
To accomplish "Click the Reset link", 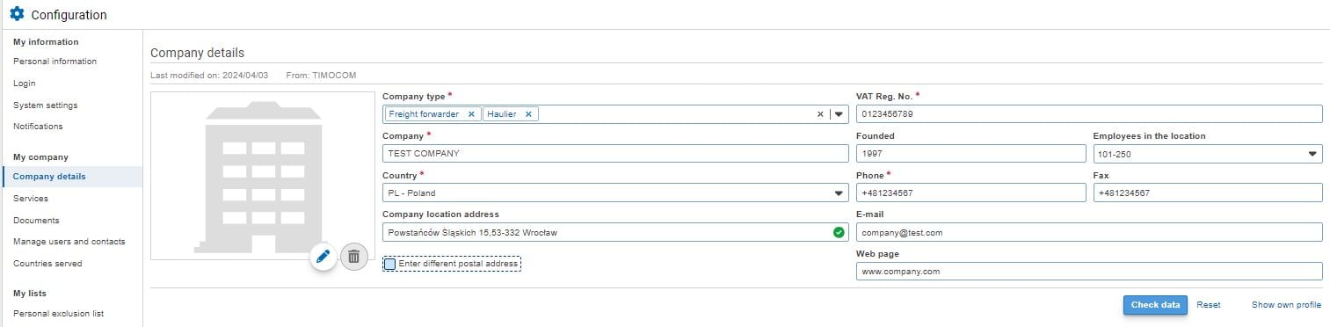I will [1208, 305].
